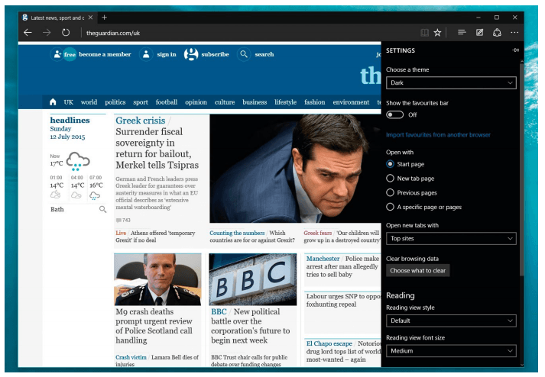Open the sport section
Viewport: 545px width, 377px height.
tap(141, 102)
